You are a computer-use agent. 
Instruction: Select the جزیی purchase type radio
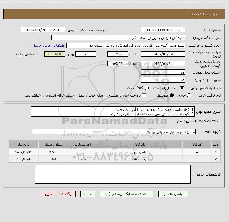pyautogui.click(x=189, y=95)
